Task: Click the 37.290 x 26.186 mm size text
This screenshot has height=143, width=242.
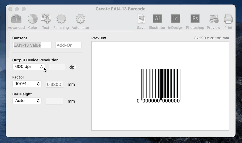Action: [x=211, y=38]
